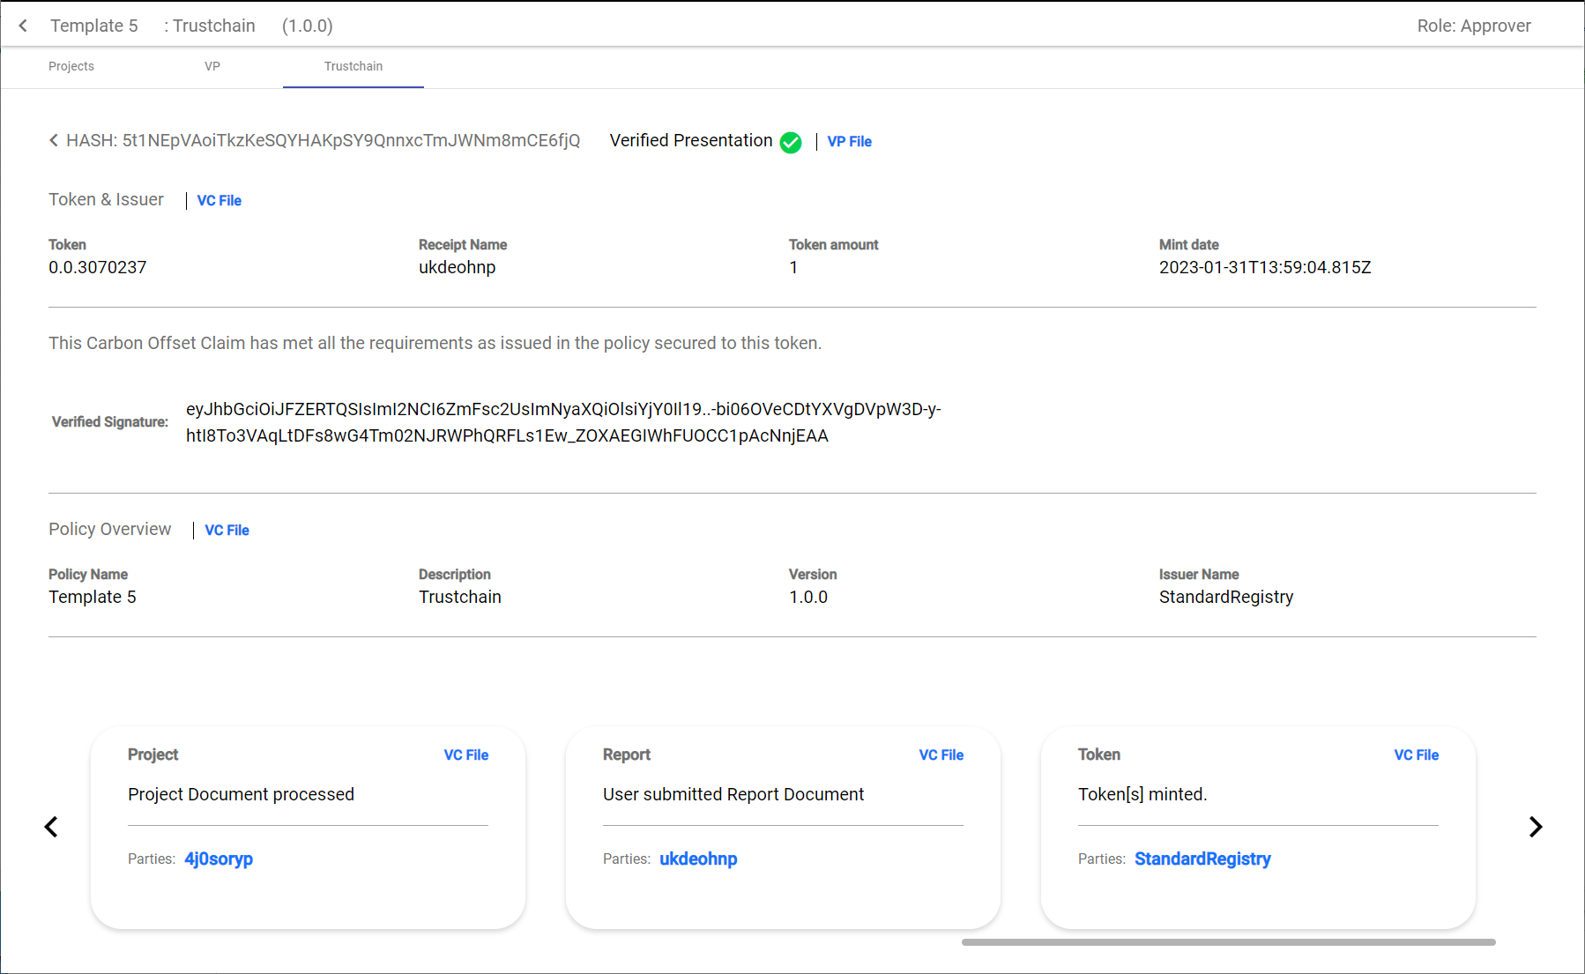Image resolution: width=1585 pixels, height=974 pixels.
Task: Click the green Verified Presentation checkmark
Action: click(x=791, y=142)
